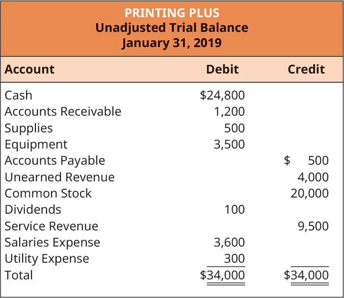The width and height of the screenshot is (344, 298).
Task: Click the Account column header
Action: pyautogui.click(x=29, y=69)
